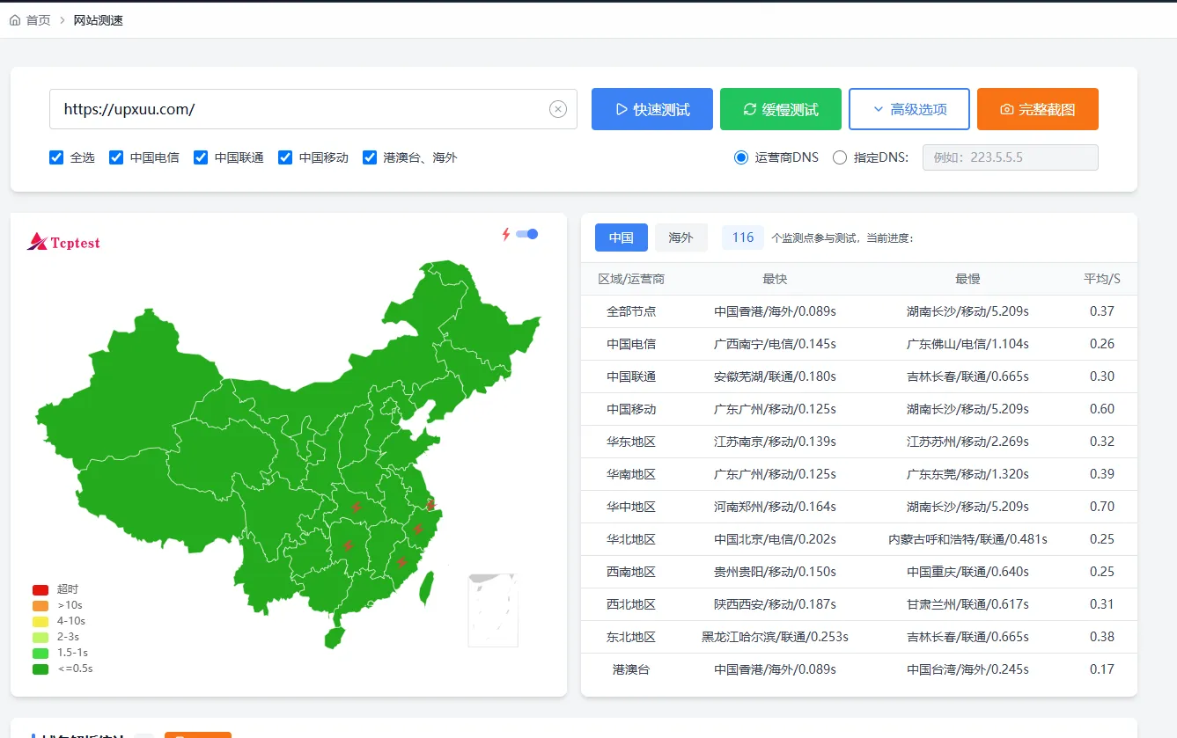Start the 缓慢测试 slow test

pos(781,109)
